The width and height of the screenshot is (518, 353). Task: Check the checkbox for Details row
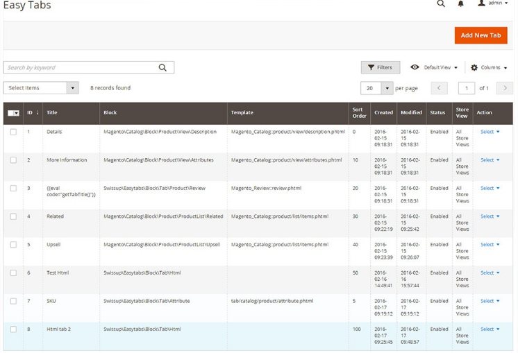[x=13, y=132]
